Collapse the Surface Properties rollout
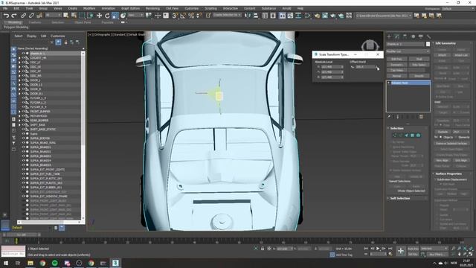The image size is (476, 268). [x=448, y=173]
